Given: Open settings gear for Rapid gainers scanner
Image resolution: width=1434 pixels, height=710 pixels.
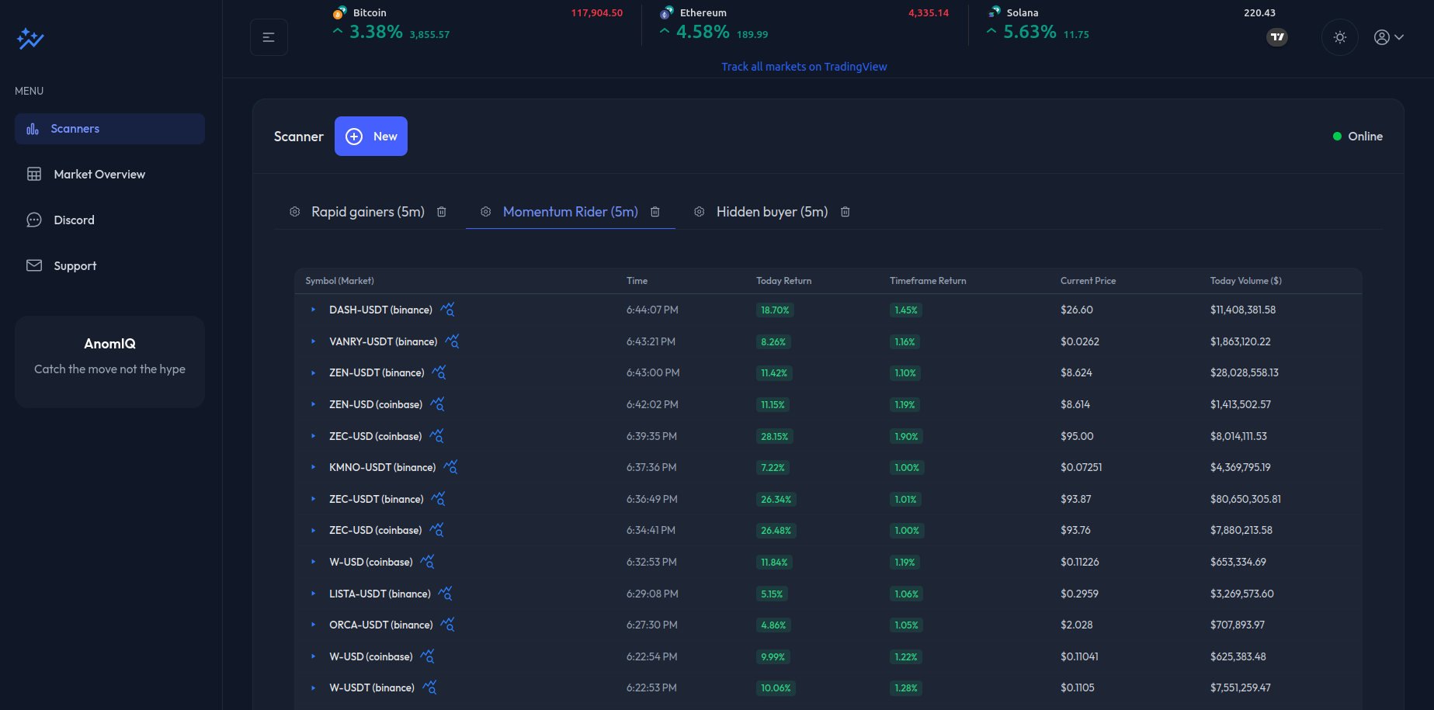Looking at the screenshot, I should 295,212.
